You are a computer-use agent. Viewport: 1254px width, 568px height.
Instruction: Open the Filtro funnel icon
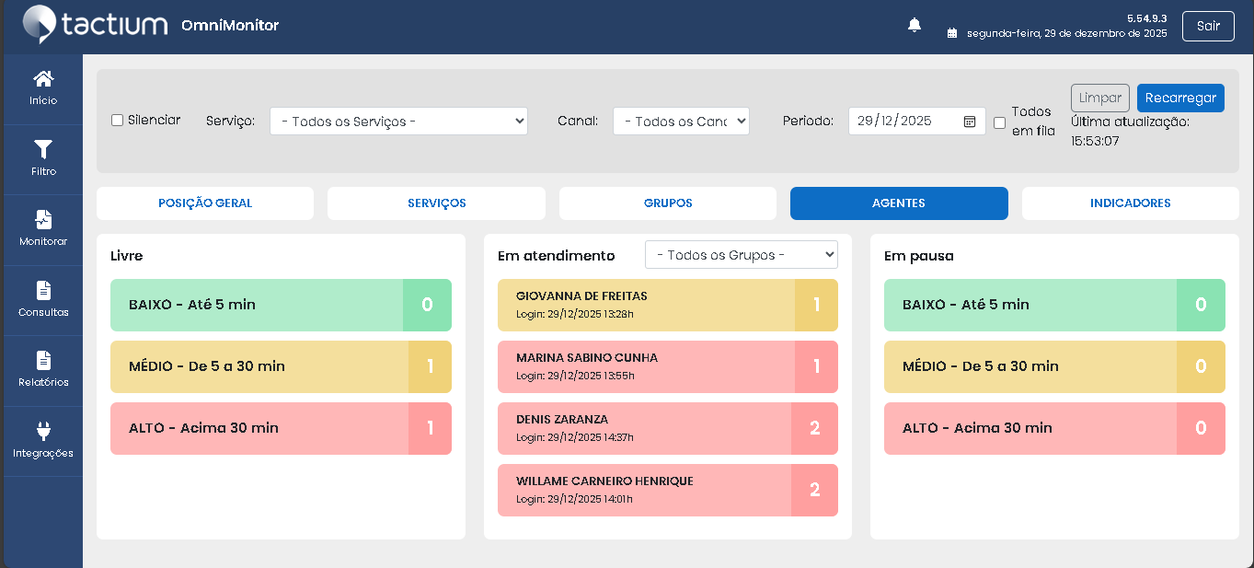point(43,150)
